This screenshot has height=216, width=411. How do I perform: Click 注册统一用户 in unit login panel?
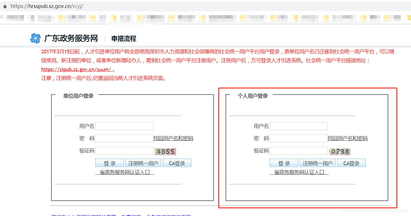click(x=143, y=163)
